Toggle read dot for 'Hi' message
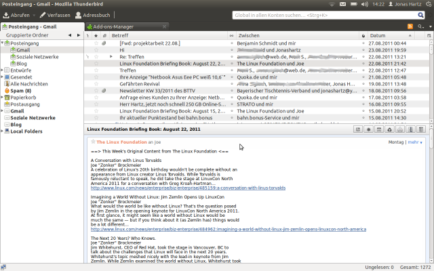Image resolution: width=434 pixels, height=271 pixels. (232, 50)
